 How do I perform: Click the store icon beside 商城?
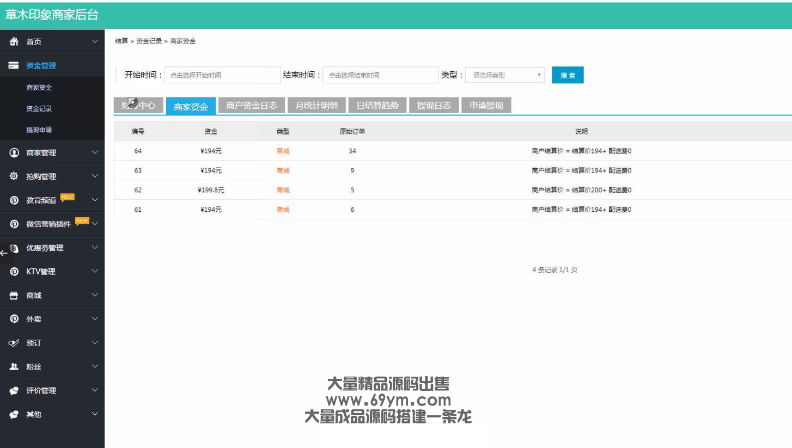(x=14, y=296)
